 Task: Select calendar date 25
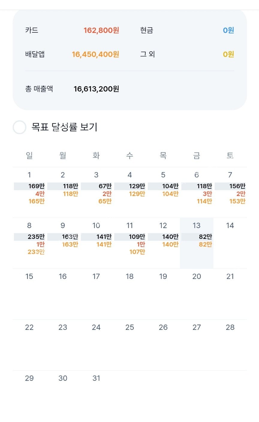click(130, 345)
